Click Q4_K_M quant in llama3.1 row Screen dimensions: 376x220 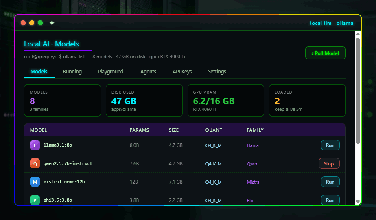213,145
